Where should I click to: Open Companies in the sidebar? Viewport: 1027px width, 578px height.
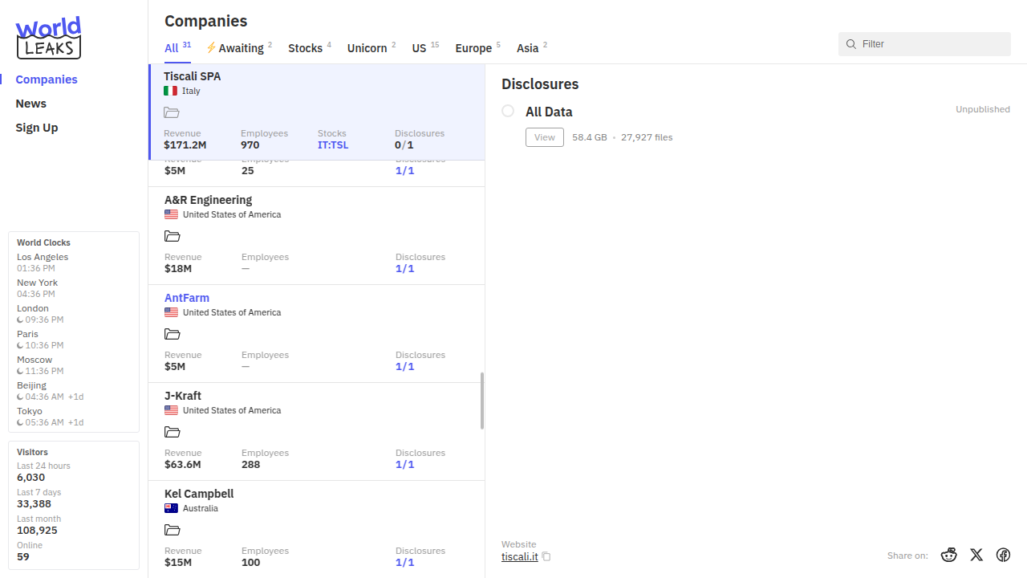coord(47,79)
